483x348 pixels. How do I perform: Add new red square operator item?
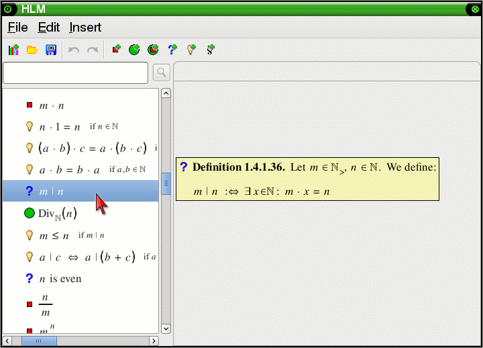[116, 50]
